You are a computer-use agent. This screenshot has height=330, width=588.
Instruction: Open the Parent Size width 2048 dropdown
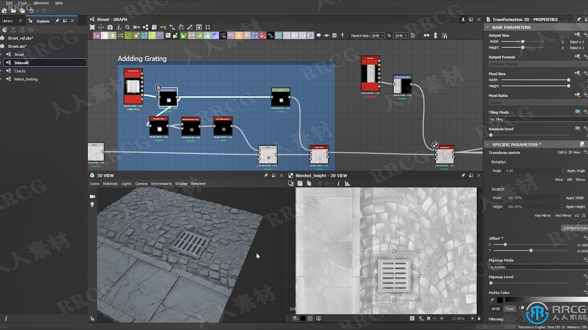coord(377,35)
